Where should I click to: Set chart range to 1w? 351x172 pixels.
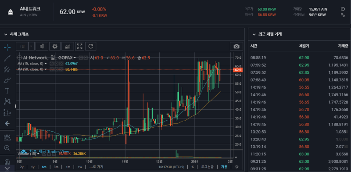pos(80,167)
